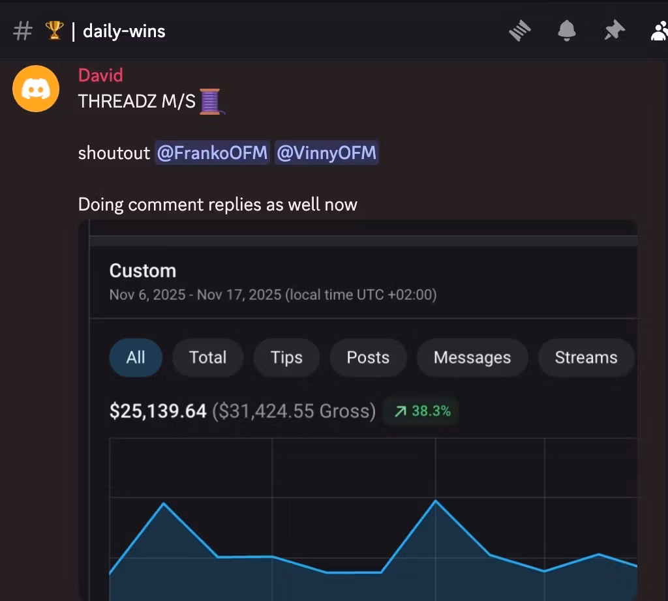The image size is (668, 601).
Task: Open the @FrankoOFM mention
Action: tap(212, 153)
